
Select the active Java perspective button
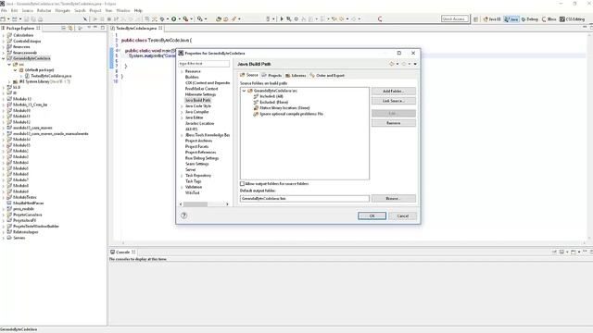[511, 19]
